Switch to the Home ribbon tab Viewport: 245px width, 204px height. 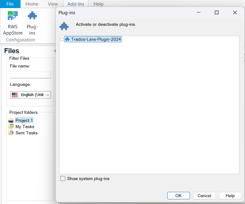click(32, 4)
